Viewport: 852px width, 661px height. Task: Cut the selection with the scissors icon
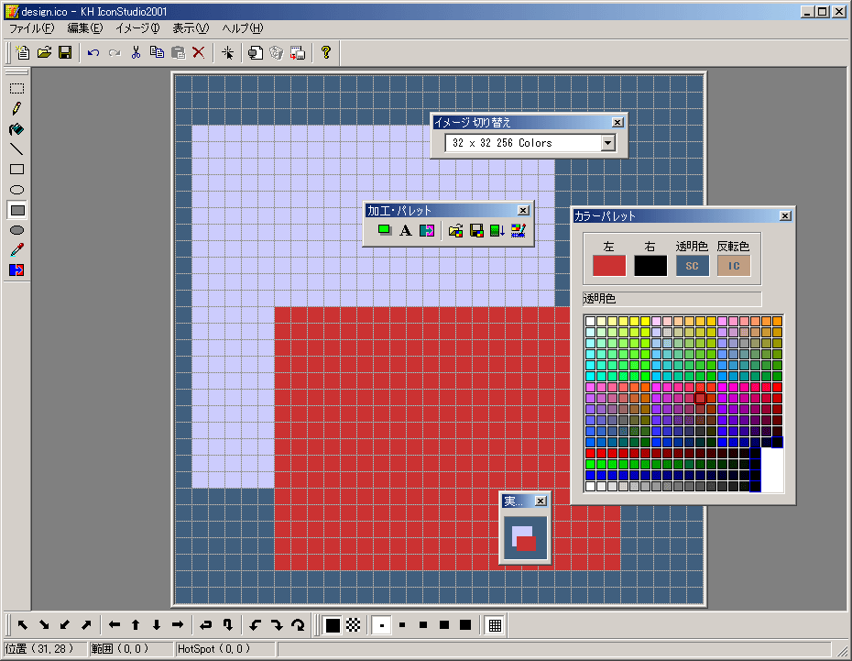(136, 53)
